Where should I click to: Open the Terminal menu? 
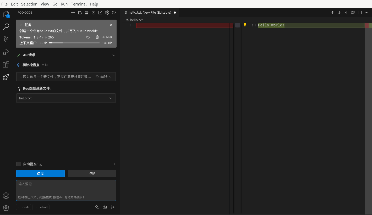[79, 4]
